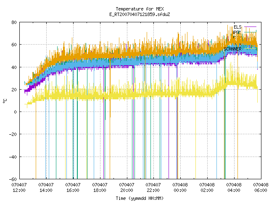Screen dimensions: 269x202
Task: Click the y-axis tick value -40
Action: tap(13, 157)
